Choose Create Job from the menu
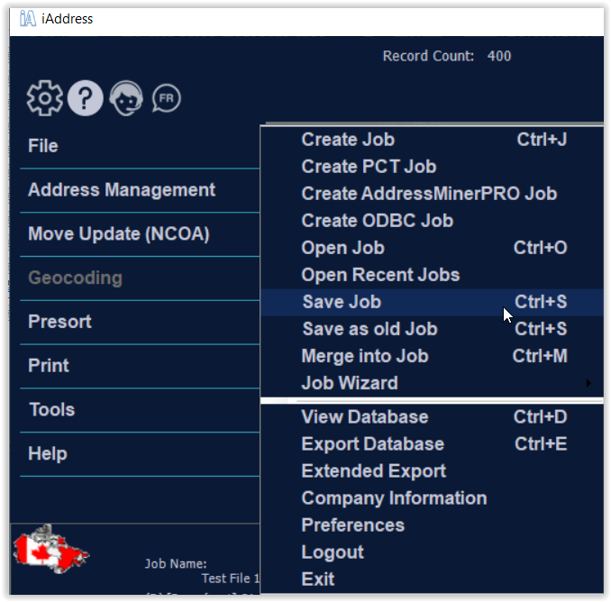This screenshot has width=611, height=602. tap(432, 140)
